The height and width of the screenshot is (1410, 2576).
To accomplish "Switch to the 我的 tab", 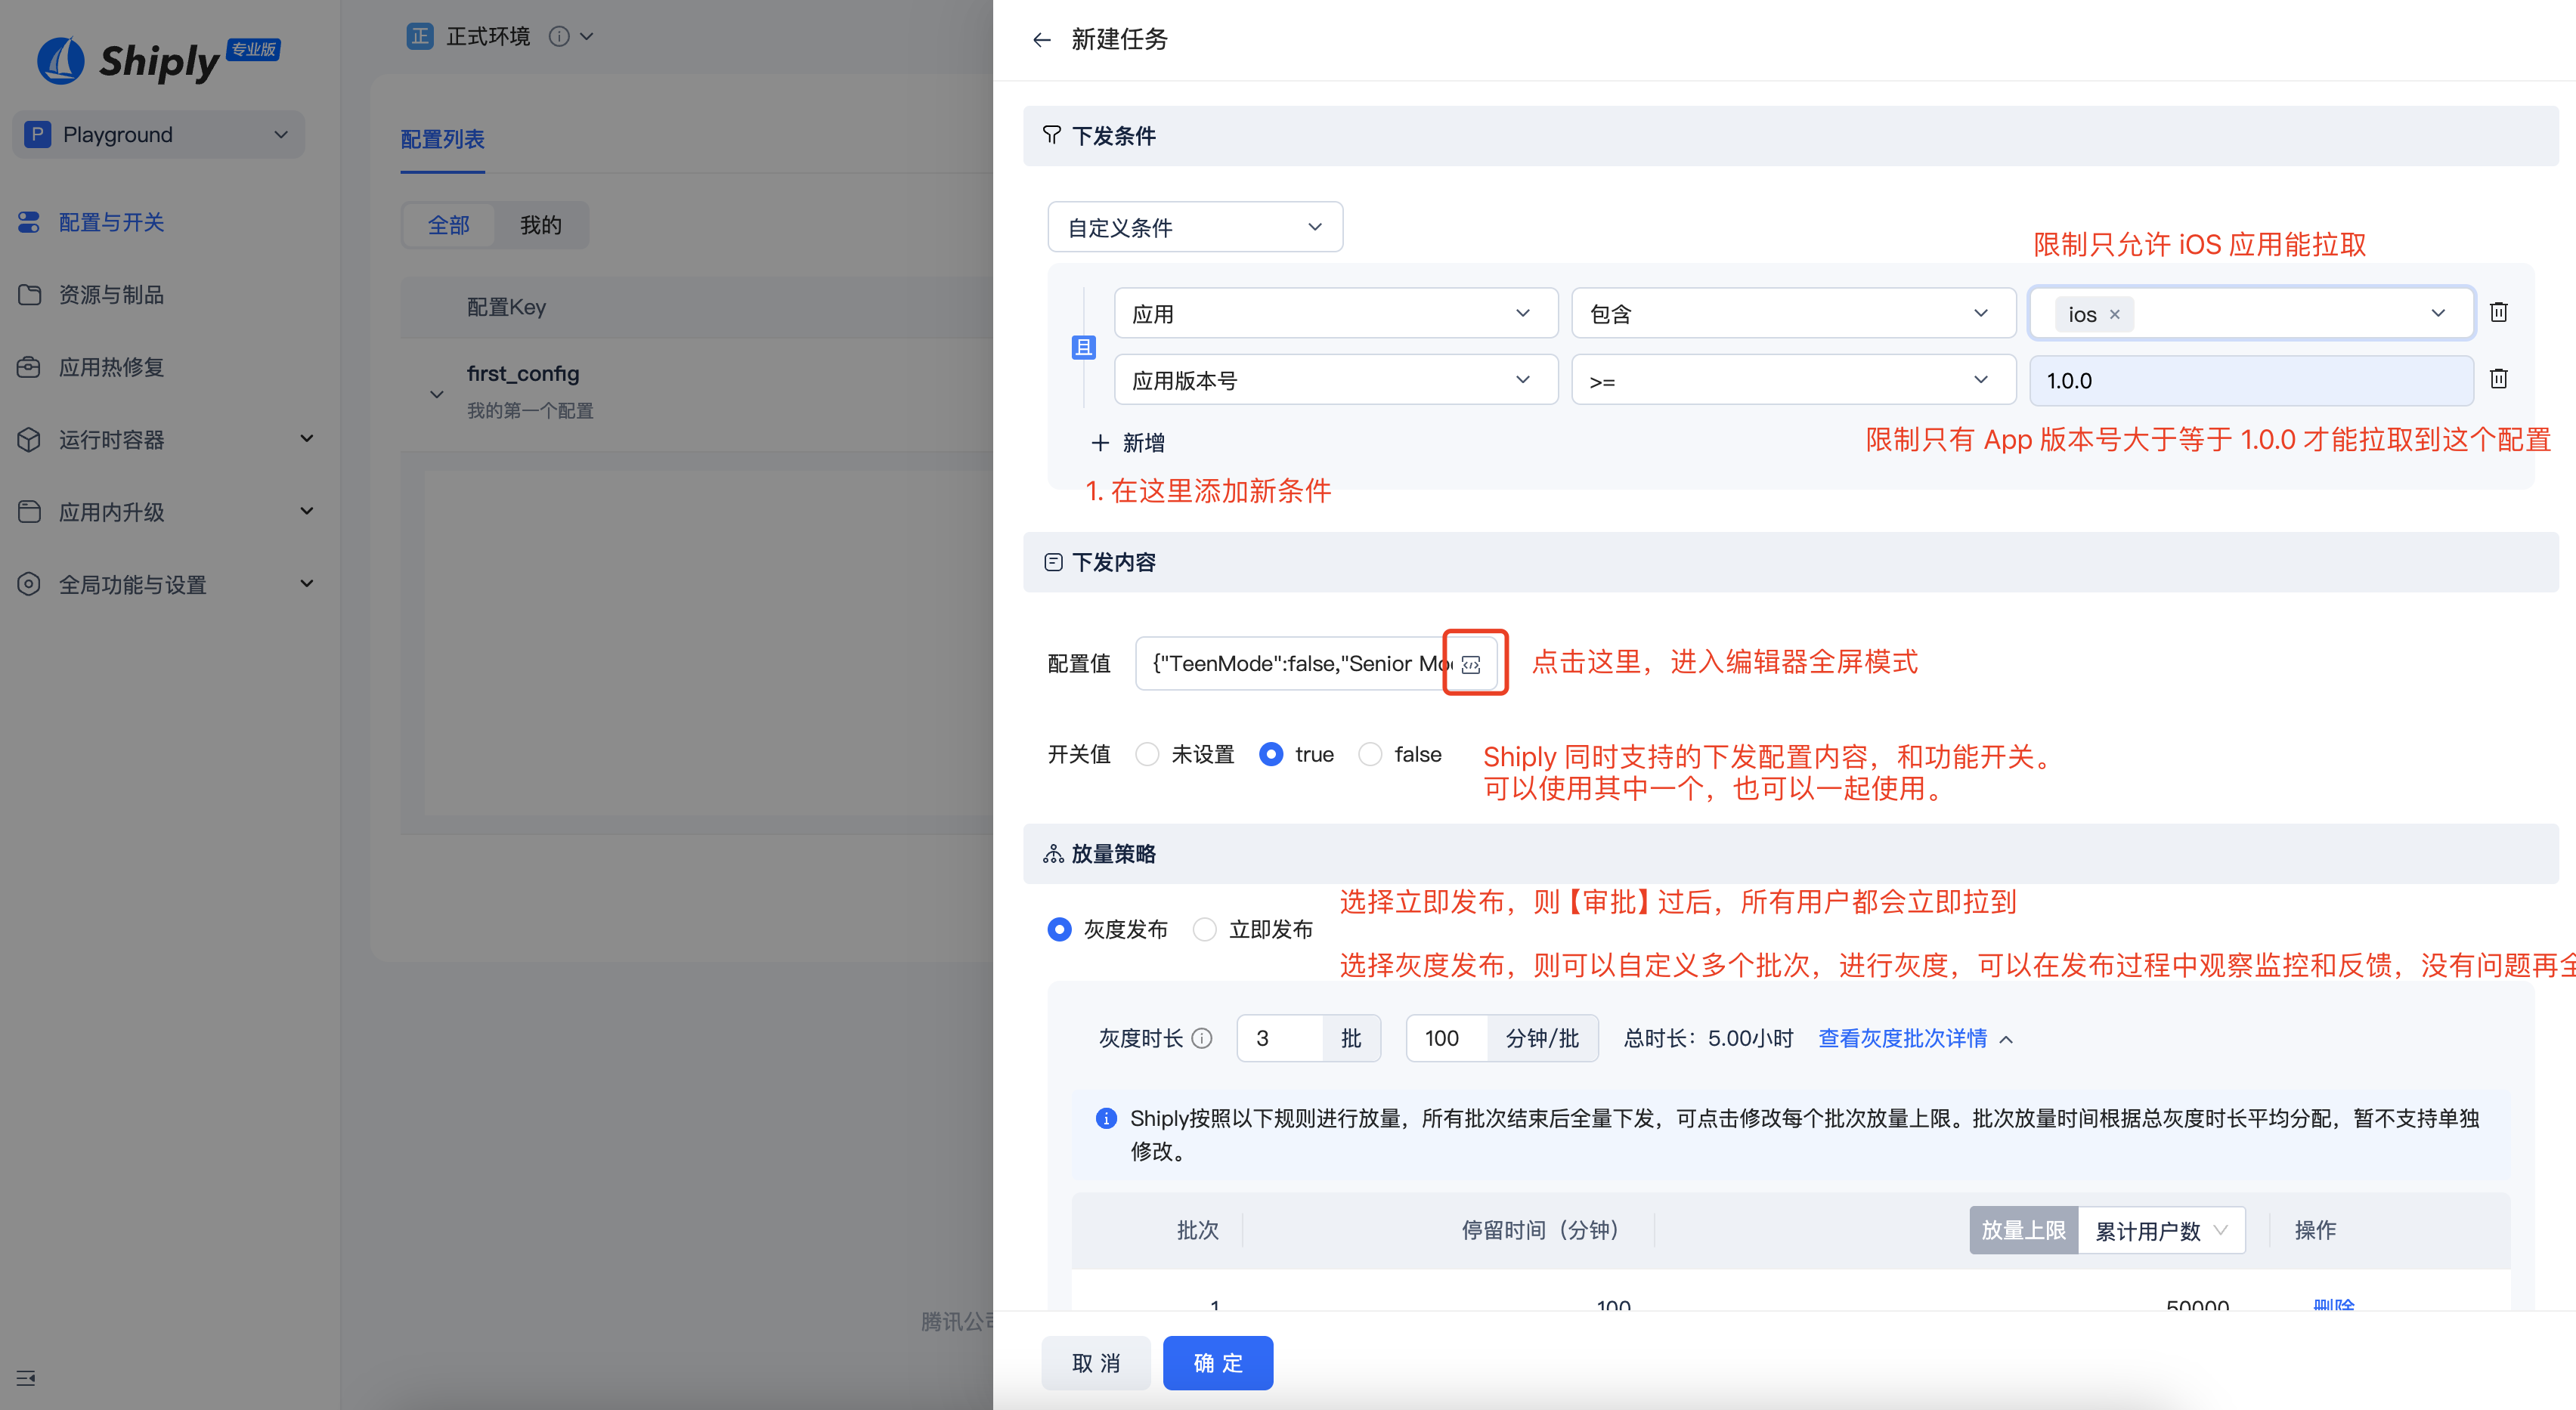I will 540,225.
